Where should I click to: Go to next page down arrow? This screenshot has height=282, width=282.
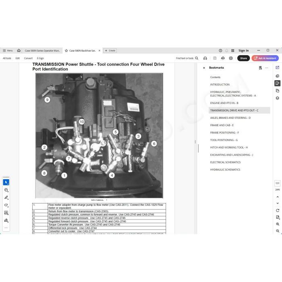click(278, 203)
